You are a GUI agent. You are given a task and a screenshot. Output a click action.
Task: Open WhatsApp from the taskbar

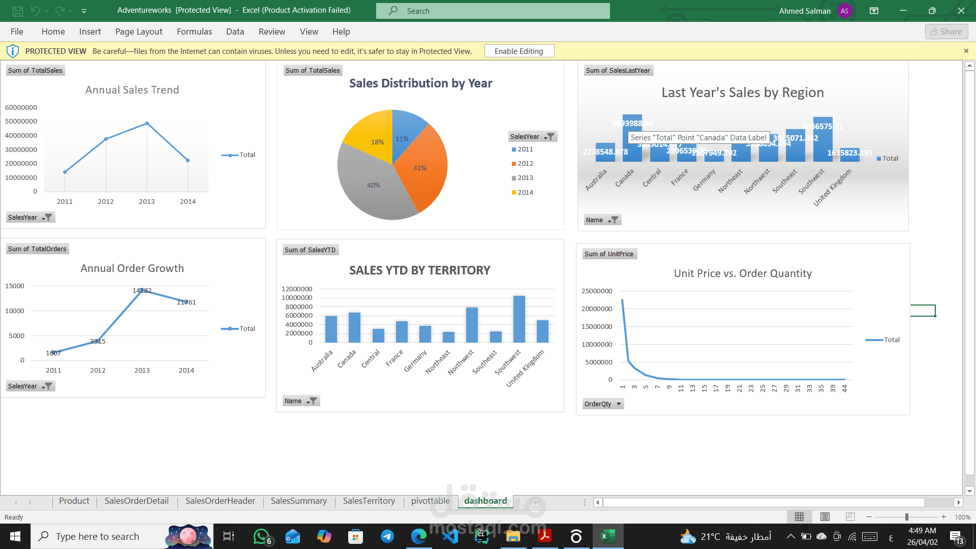[x=261, y=536]
